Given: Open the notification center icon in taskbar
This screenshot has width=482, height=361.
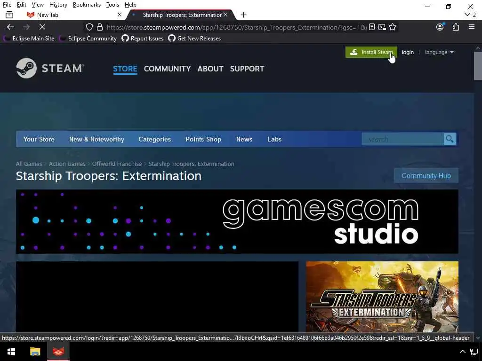Looking at the screenshot, I should click(x=474, y=352).
